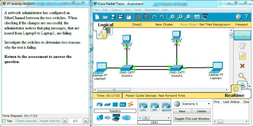Select the Hubs device category icon

[x=115, y=105]
